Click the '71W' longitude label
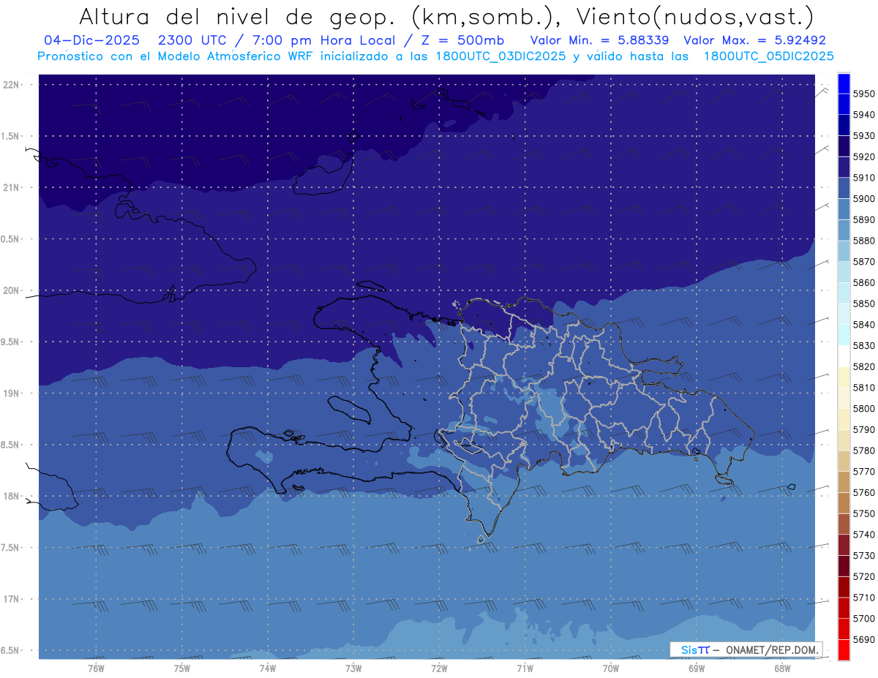This screenshot has width=878, height=678. (x=525, y=668)
